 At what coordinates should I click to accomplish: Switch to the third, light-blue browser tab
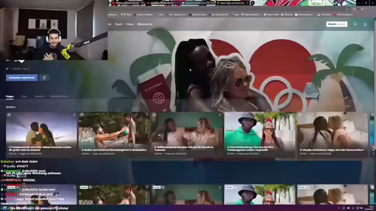click(197, 3)
